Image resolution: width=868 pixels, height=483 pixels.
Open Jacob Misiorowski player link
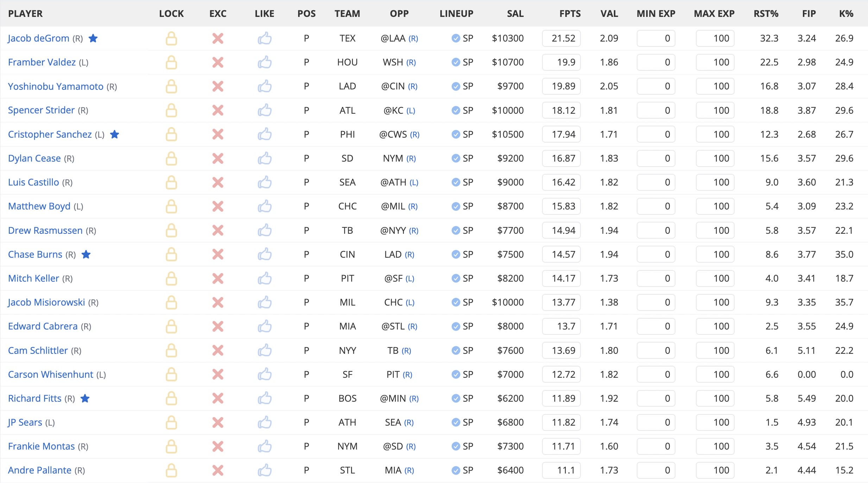[x=46, y=302]
